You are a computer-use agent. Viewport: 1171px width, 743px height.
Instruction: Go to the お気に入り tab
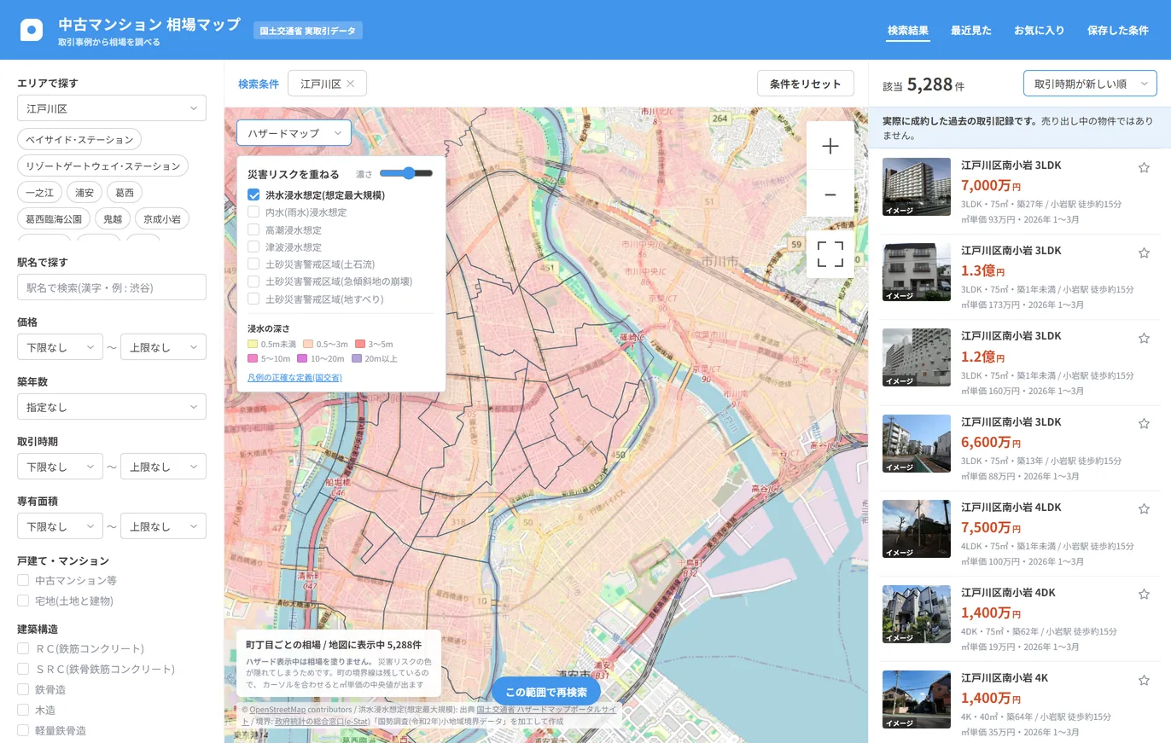pyautogui.click(x=1040, y=30)
